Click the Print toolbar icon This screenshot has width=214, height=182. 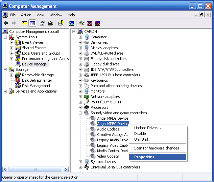[50, 23]
